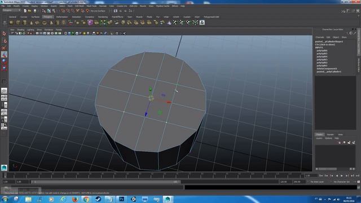This screenshot has height=203, width=361.
Task: Click the purple cube shelf icon
Action: tap(90, 23)
